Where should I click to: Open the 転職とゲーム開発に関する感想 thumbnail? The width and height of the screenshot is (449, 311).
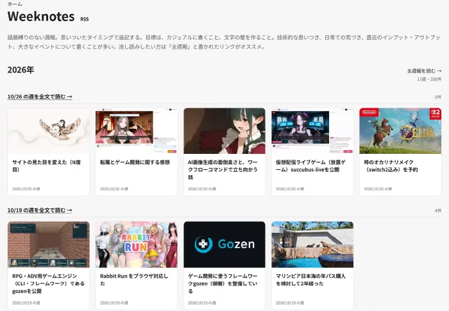pyautogui.click(x=136, y=131)
